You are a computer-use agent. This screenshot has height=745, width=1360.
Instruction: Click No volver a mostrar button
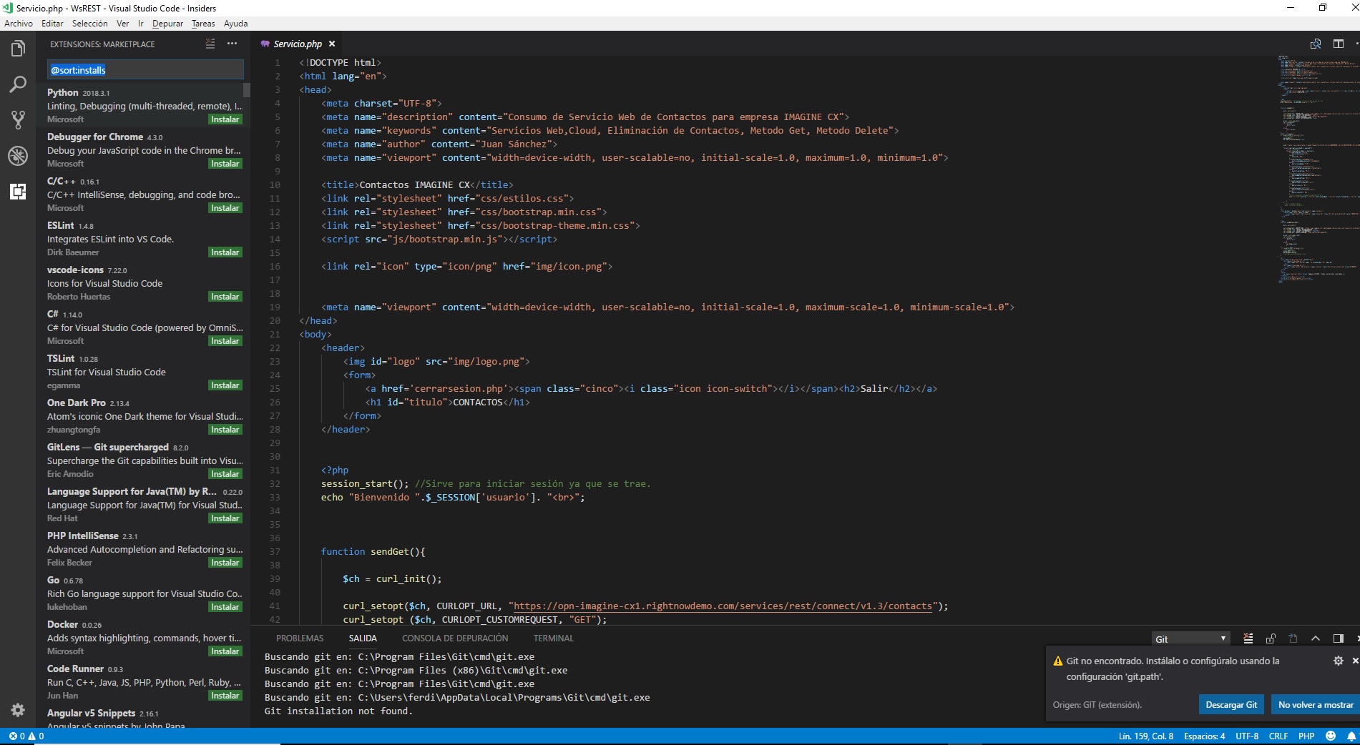tap(1316, 704)
